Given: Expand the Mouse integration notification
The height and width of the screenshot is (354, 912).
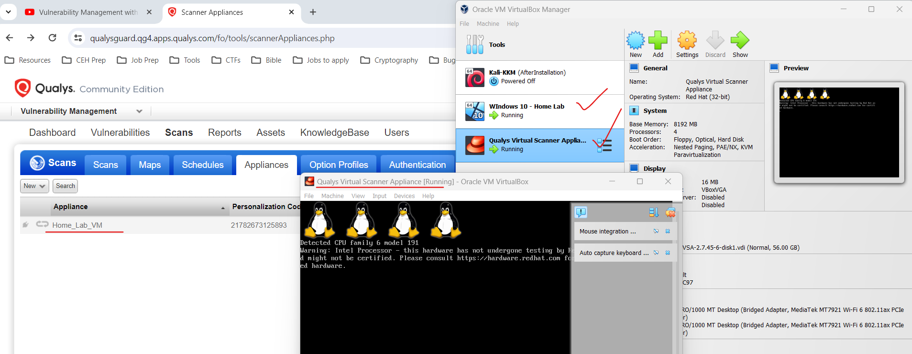Looking at the screenshot, I should [x=607, y=232].
